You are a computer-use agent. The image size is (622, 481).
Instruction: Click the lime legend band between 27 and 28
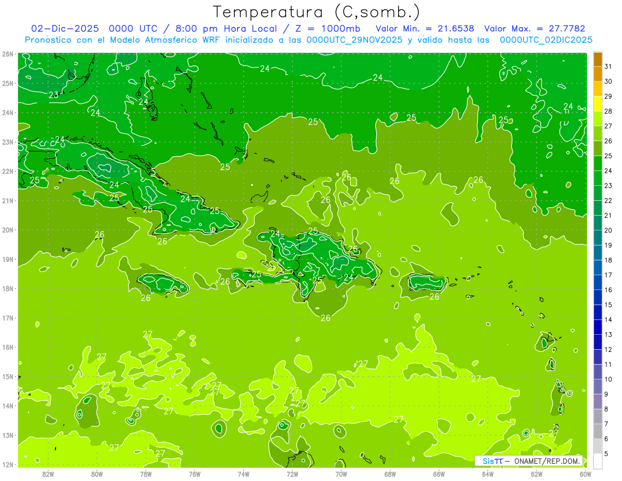coord(598,118)
